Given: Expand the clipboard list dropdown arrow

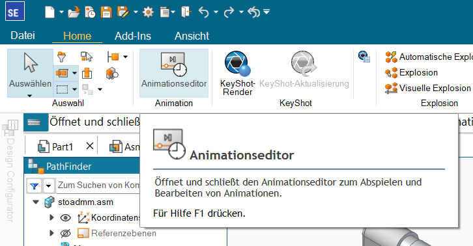Looking at the screenshot, I should point(173,12).
